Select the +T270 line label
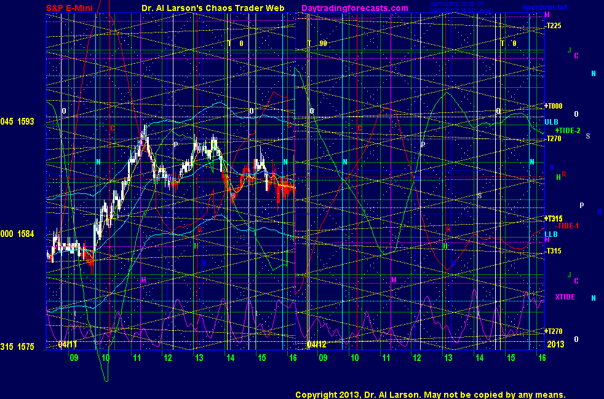The height and width of the screenshot is (399, 604). 553,331
